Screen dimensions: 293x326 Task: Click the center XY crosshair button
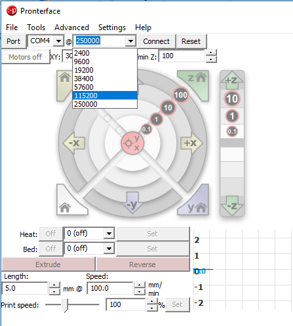tap(132, 143)
